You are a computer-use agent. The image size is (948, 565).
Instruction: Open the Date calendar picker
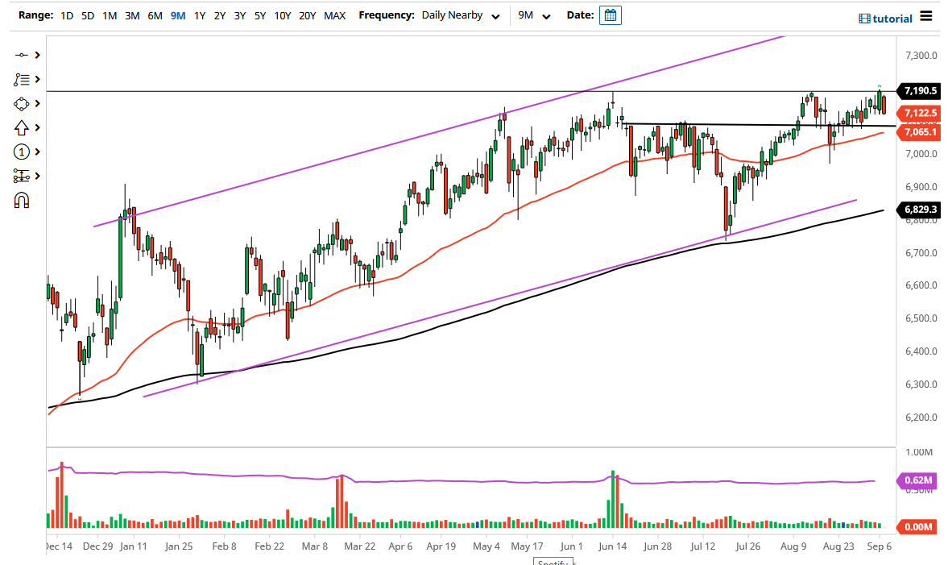[610, 15]
